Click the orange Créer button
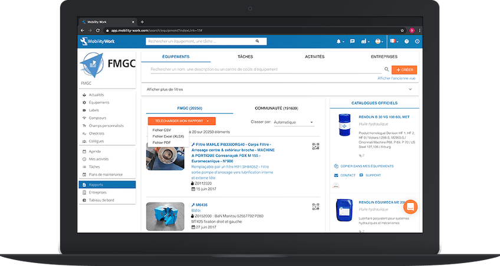 404,70
